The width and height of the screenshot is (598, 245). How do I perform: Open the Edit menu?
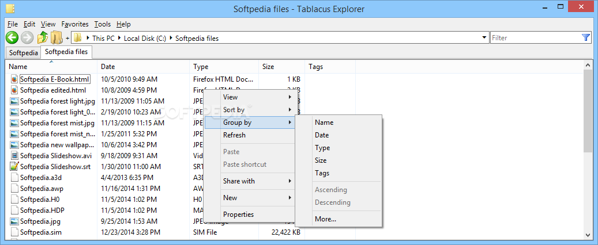click(x=29, y=24)
